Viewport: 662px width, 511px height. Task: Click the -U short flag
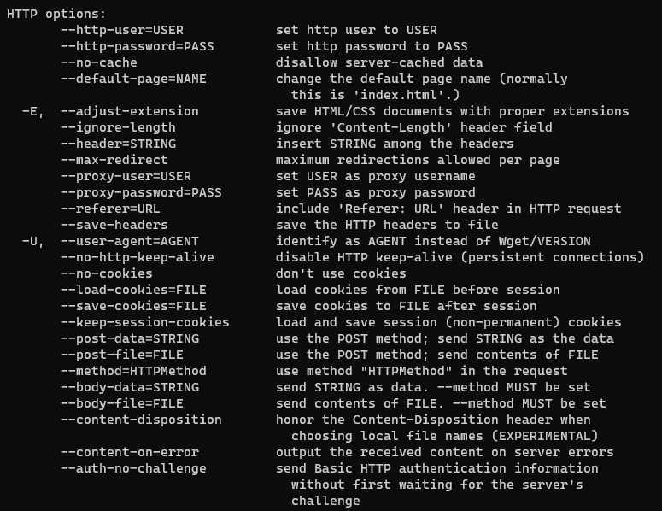(32, 241)
